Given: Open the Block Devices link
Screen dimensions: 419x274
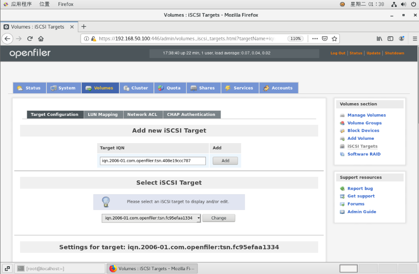Looking at the screenshot, I should click(x=363, y=130).
